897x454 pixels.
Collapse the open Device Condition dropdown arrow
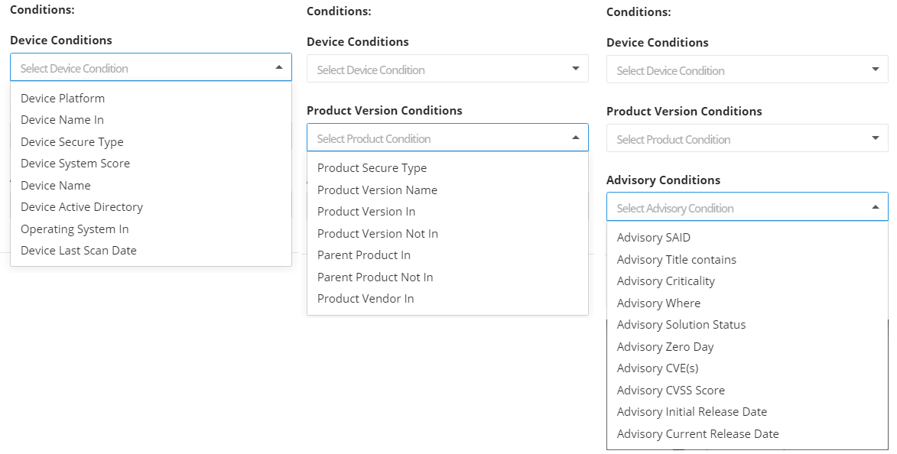pyautogui.click(x=278, y=67)
